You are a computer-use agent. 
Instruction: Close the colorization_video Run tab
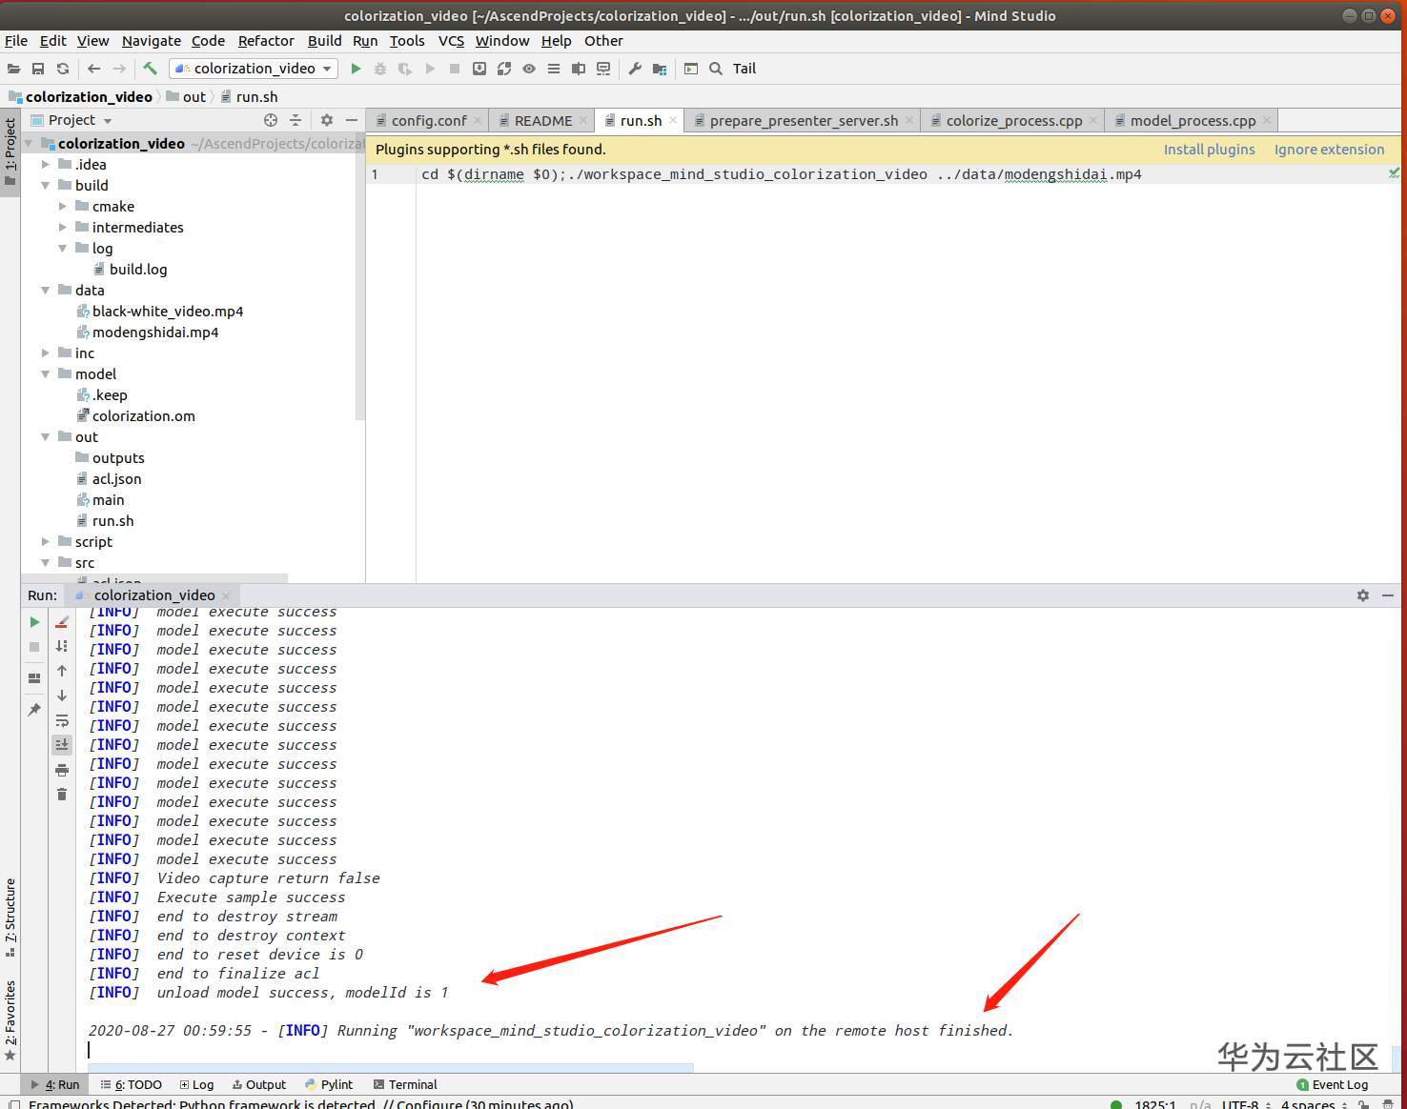click(226, 595)
